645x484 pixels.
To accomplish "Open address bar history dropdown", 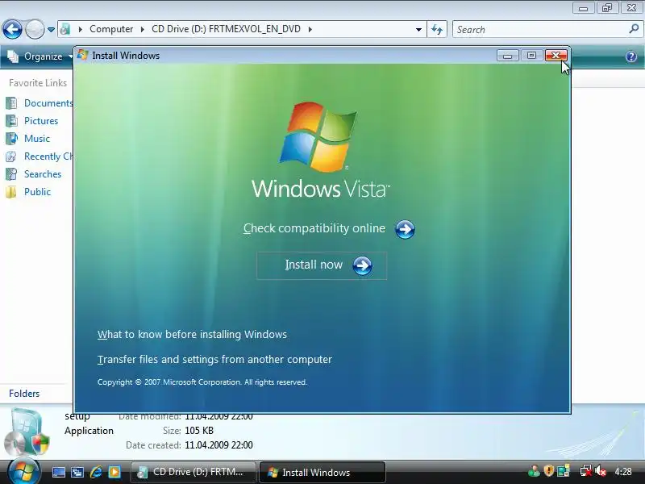I will pyautogui.click(x=418, y=30).
